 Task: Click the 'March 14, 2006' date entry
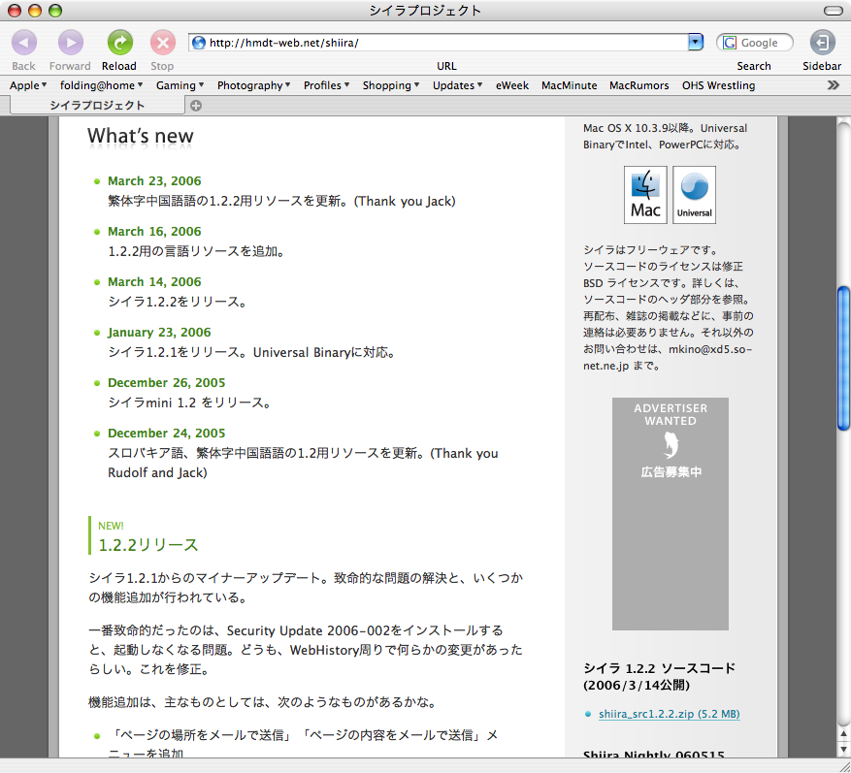[x=154, y=281]
